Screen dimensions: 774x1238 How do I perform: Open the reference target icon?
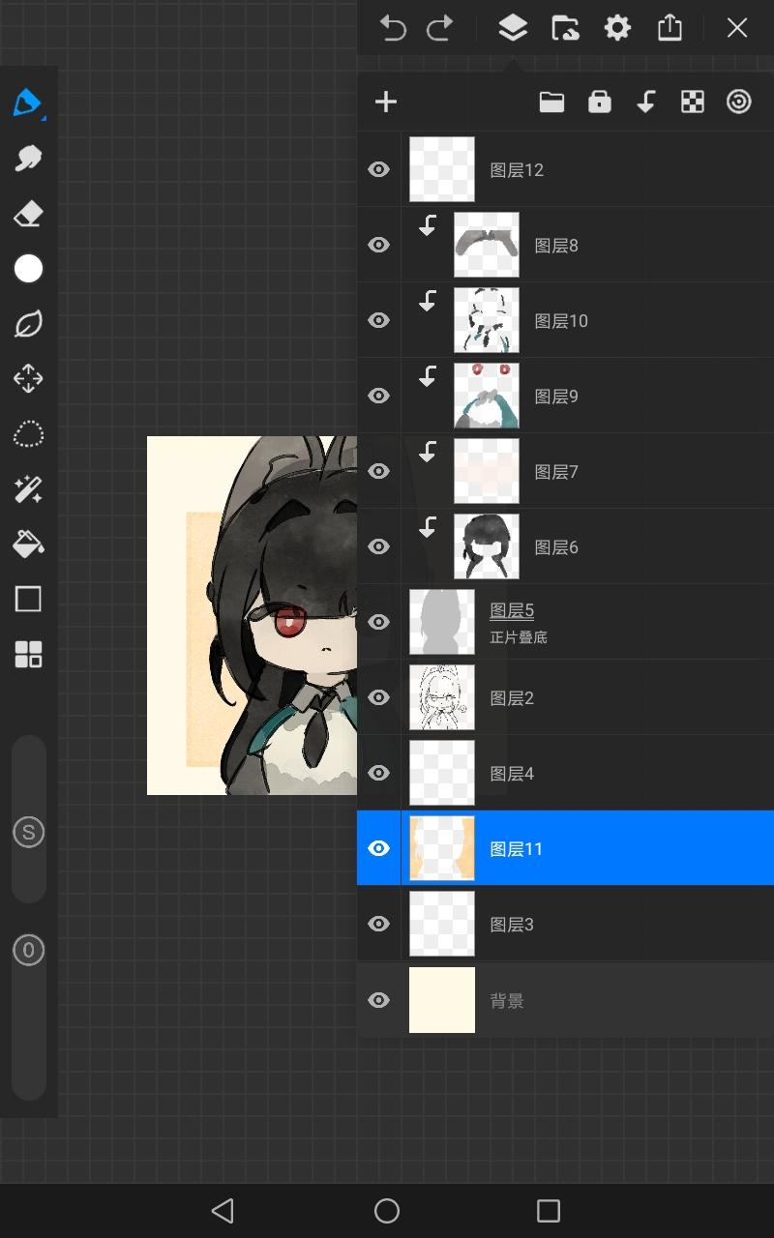739,102
